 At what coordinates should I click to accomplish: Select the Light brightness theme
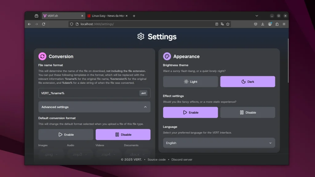[190, 82]
